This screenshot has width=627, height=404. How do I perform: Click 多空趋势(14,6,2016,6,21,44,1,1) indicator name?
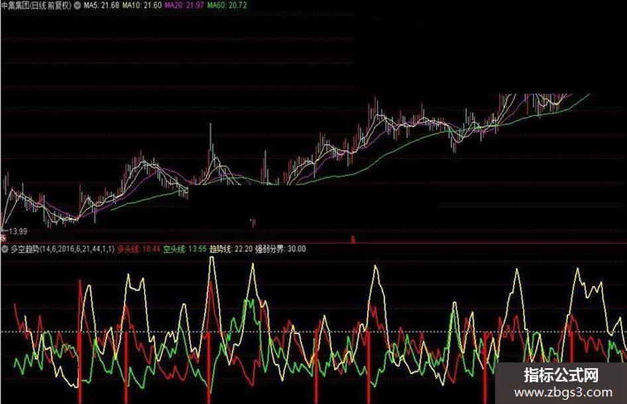[x=62, y=249]
